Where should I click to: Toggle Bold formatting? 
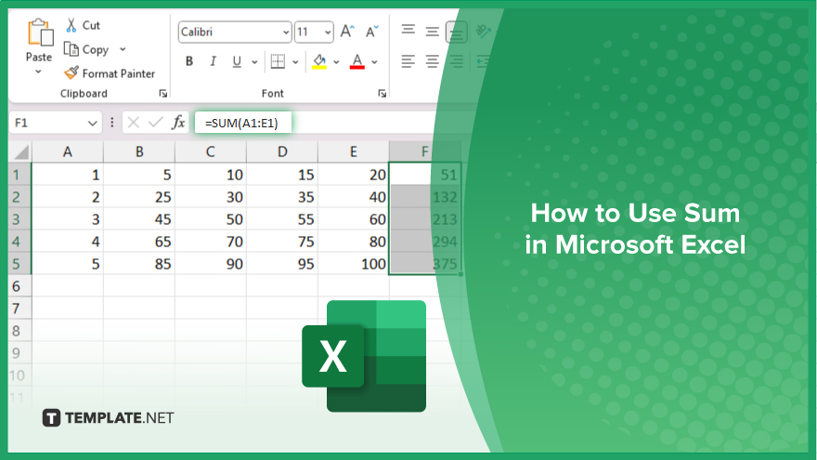(189, 61)
